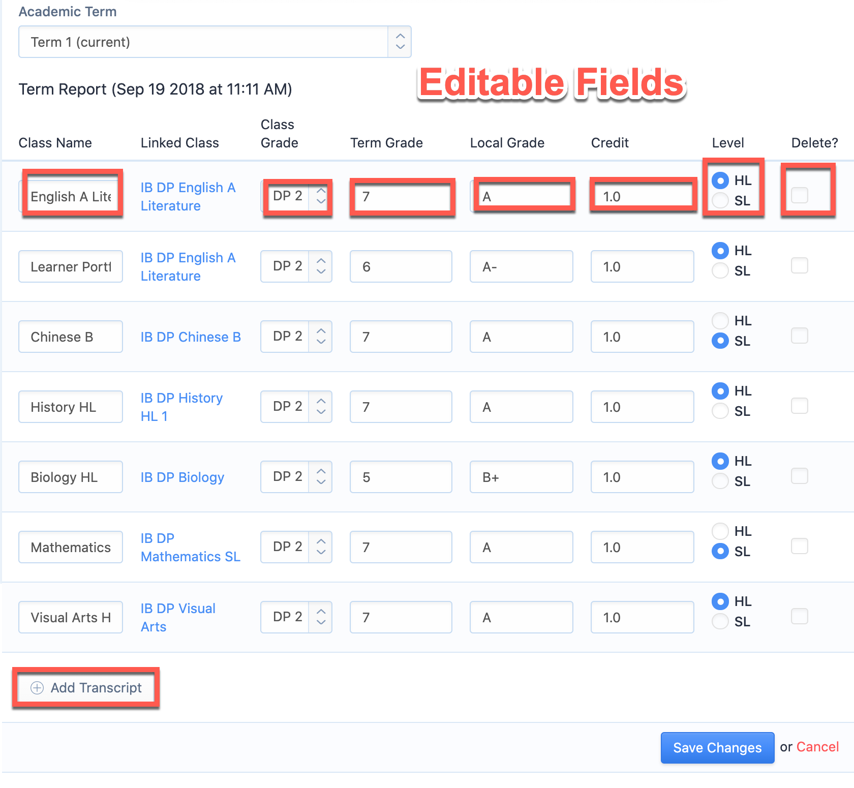Viewport: 854px width, 788px height.
Task: Select HL level for Chinese B
Action: (x=720, y=320)
